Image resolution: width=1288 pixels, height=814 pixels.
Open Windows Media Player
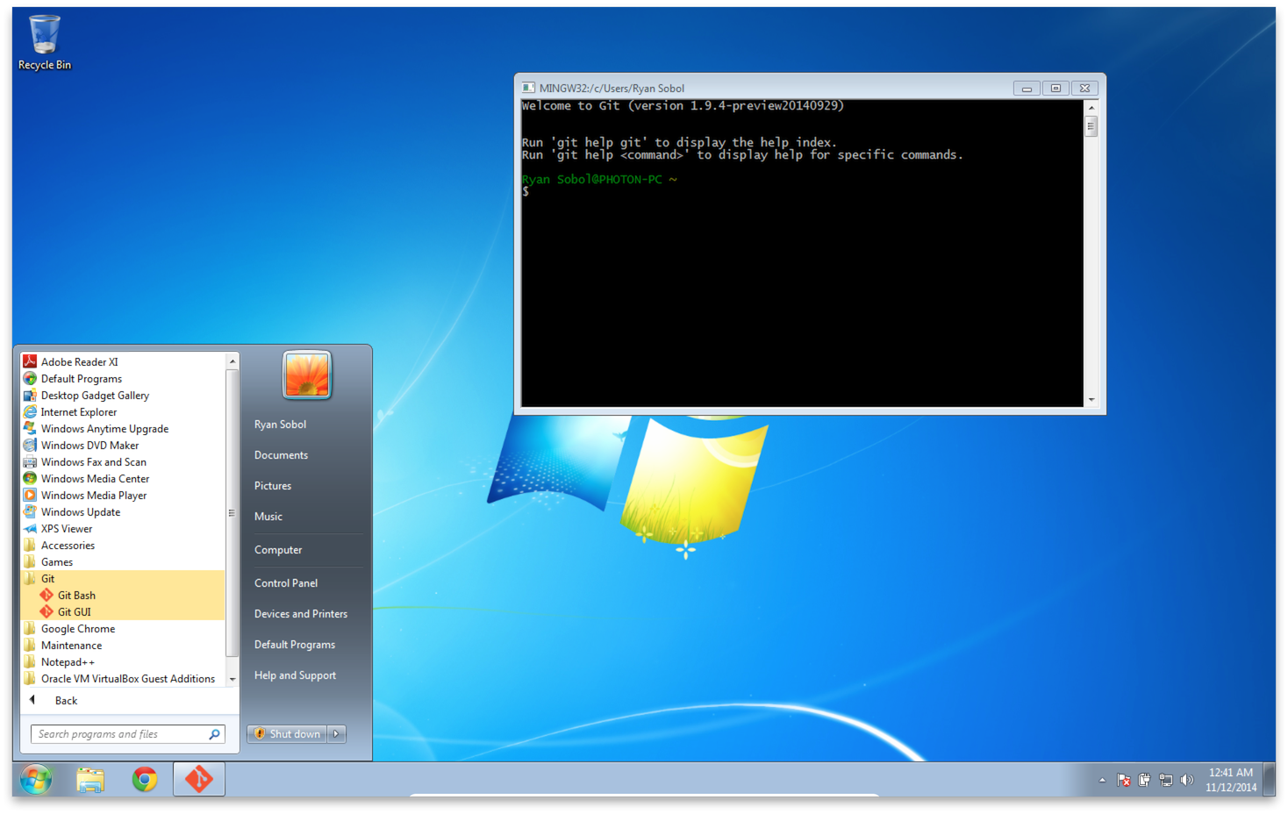[122, 496]
